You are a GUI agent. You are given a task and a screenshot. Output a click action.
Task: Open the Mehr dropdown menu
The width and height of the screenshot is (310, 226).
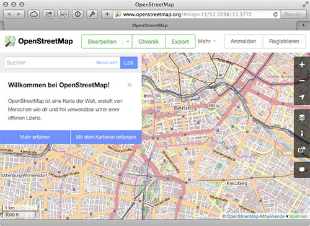tap(206, 41)
